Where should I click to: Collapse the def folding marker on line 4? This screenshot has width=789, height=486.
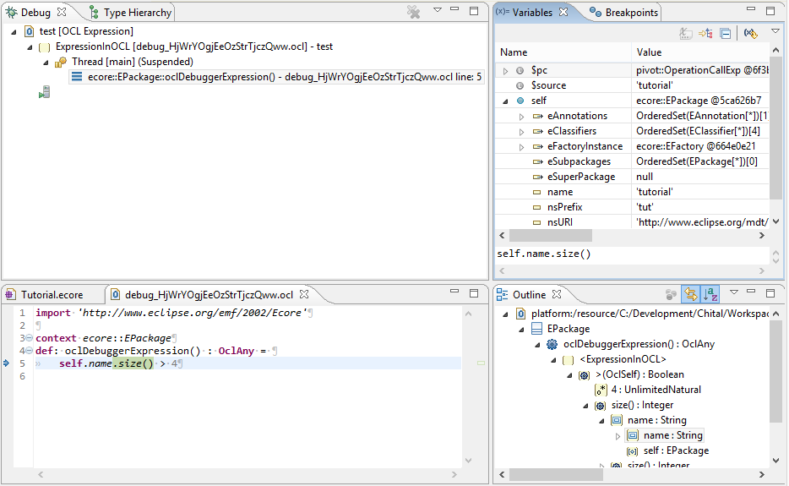[30, 351]
